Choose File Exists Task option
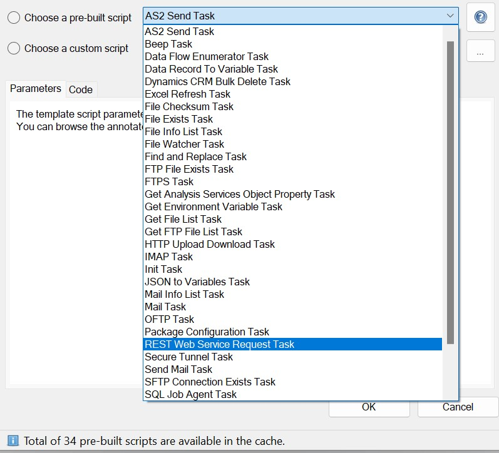499x453 pixels. (292, 119)
